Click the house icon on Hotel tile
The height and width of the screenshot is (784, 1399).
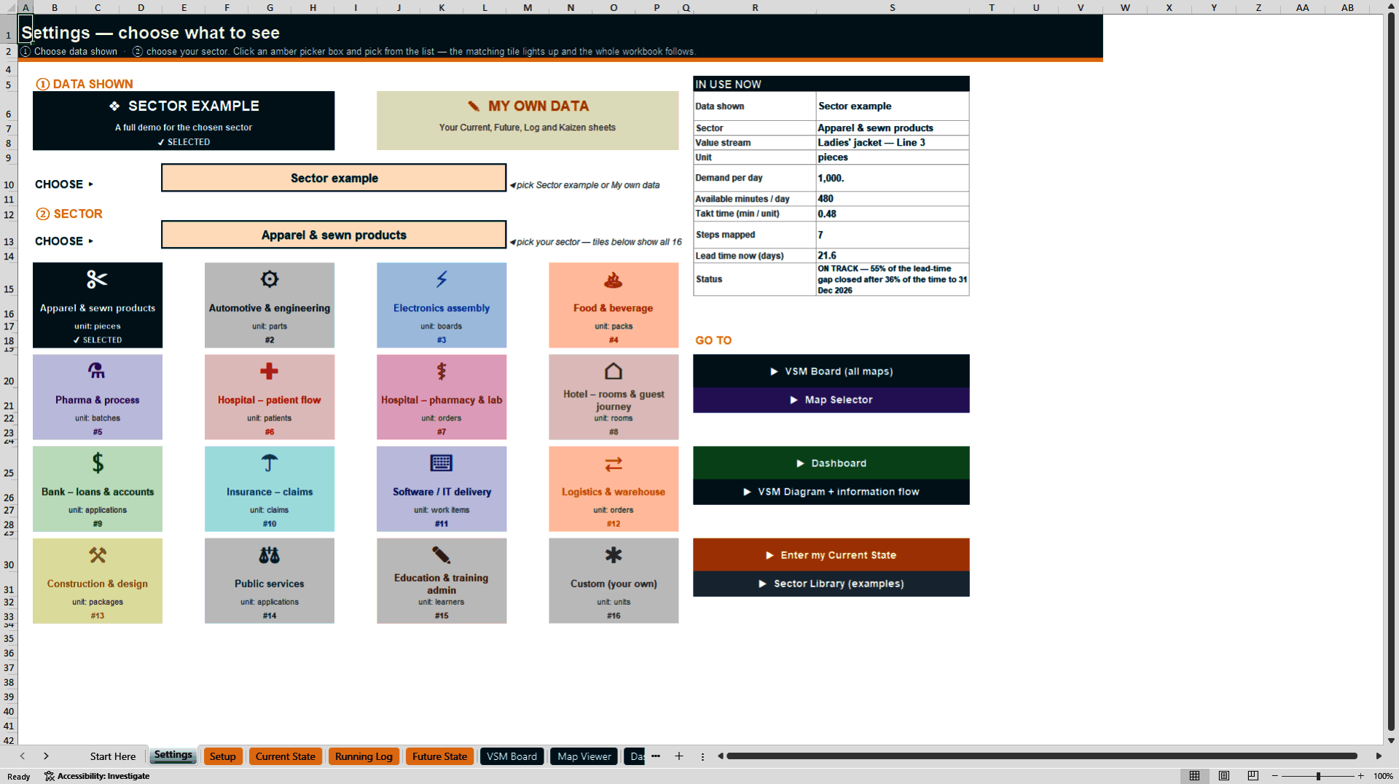[x=614, y=371]
